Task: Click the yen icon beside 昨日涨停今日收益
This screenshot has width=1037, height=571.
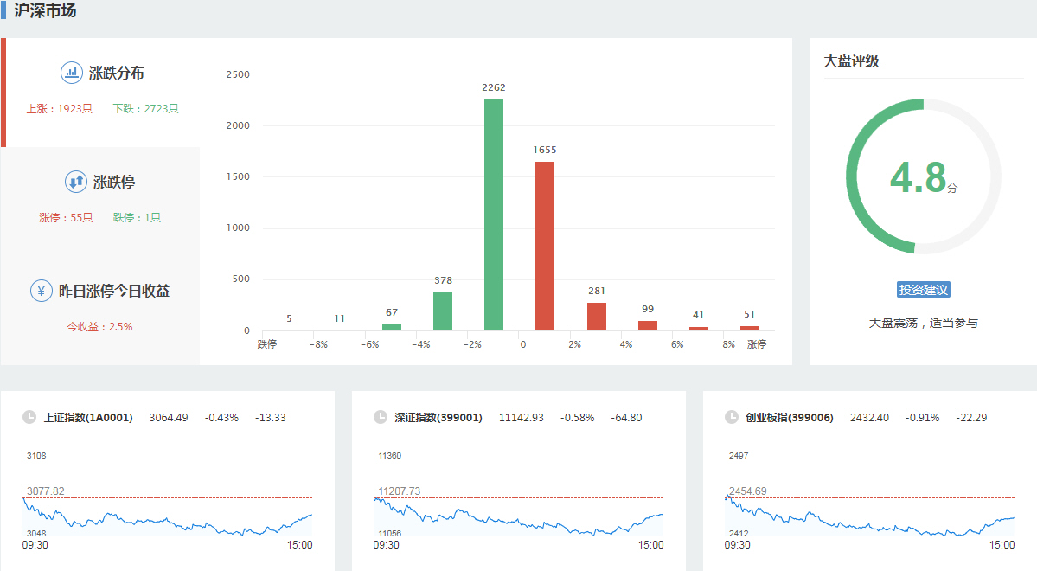Action: coord(41,291)
